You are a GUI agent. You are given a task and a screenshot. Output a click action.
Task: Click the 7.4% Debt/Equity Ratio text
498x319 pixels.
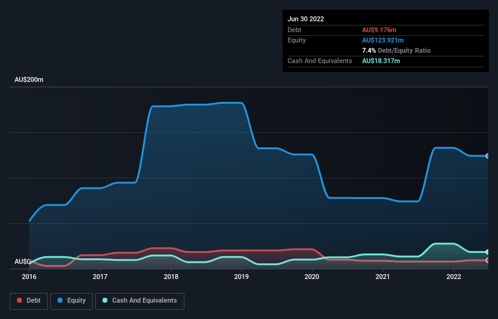pos(396,50)
